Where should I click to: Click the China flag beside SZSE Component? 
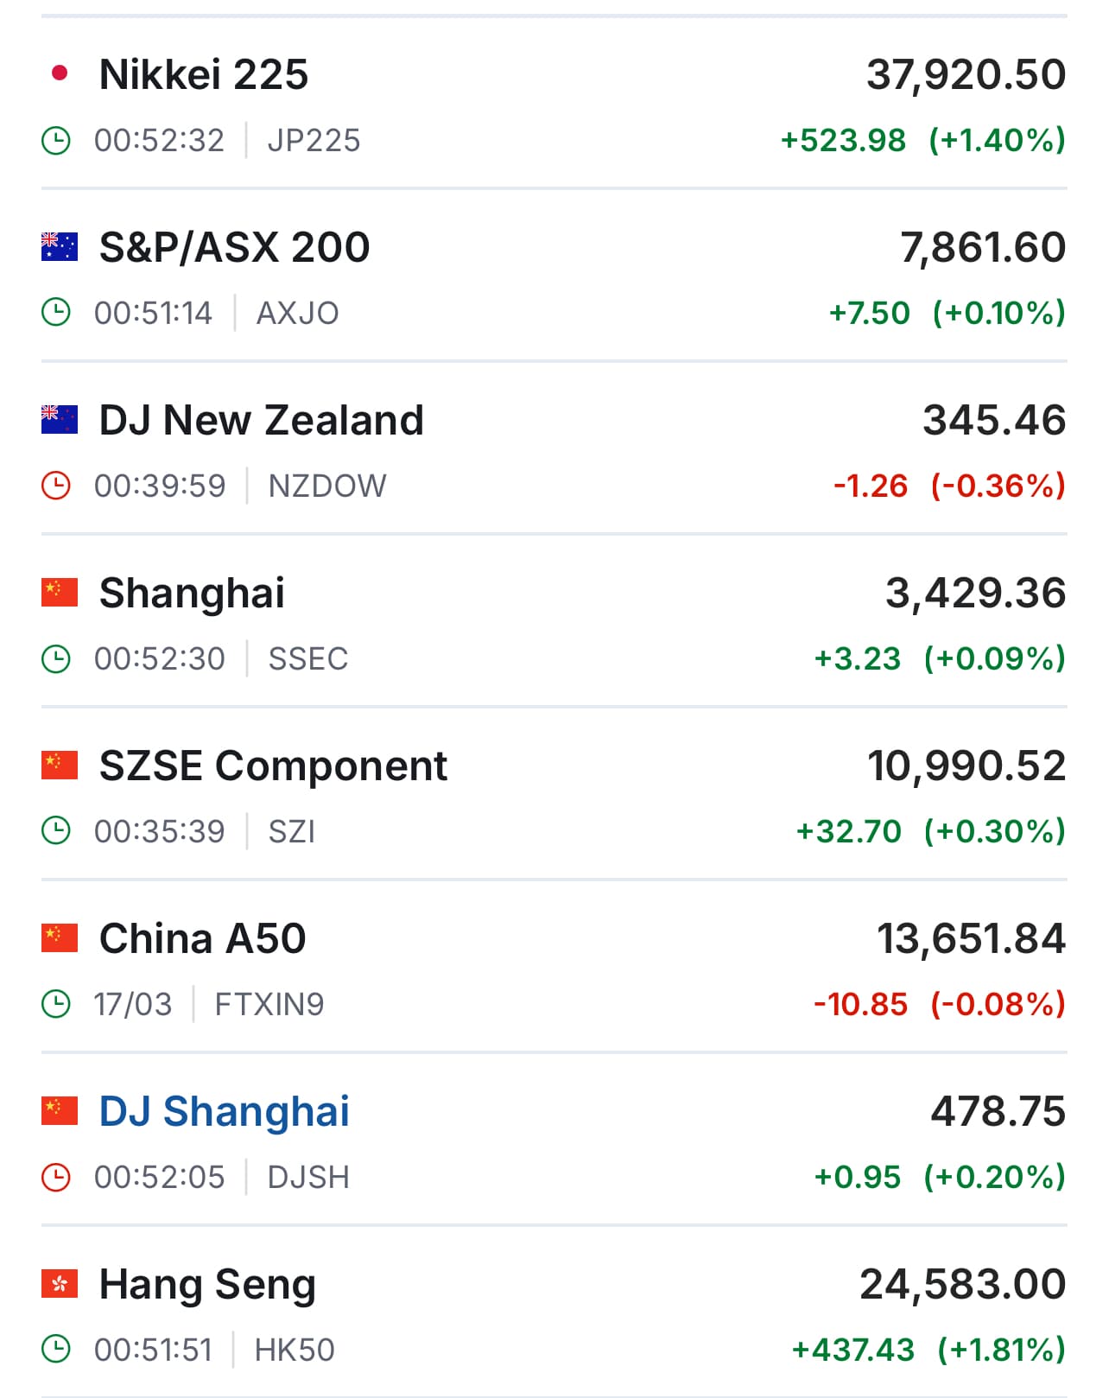(60, 766)
